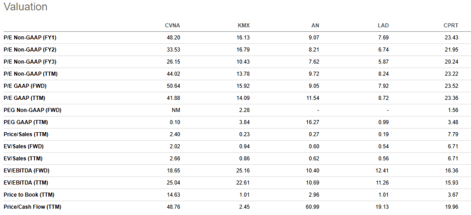The width and height of the screenshot is (471, 215).
Task: Click the Valuation section heading
Action: pyautogui.click(x=25, y=7)
